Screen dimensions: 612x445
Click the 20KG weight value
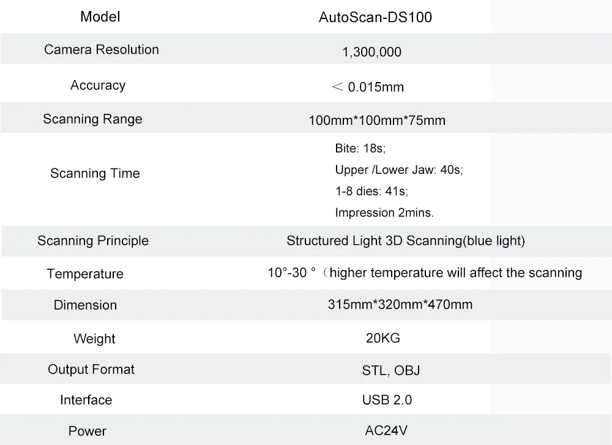pyautogui.click(x=382, y=338)
